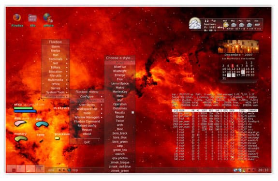Apply the BlueFlux style

(x=120, y=67)
